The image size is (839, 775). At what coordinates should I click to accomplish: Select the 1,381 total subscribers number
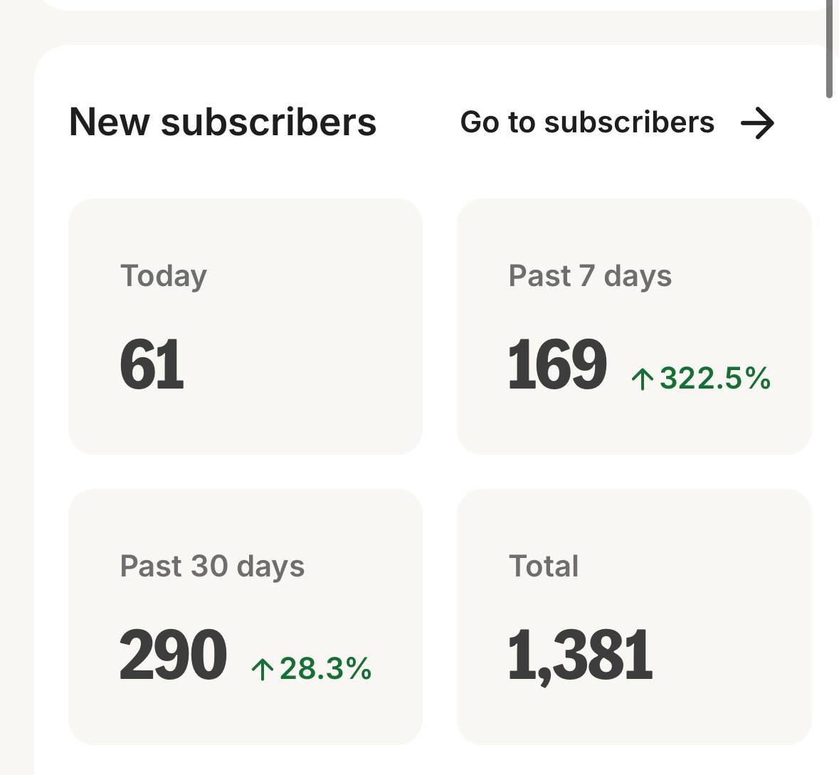click(580, 655)
